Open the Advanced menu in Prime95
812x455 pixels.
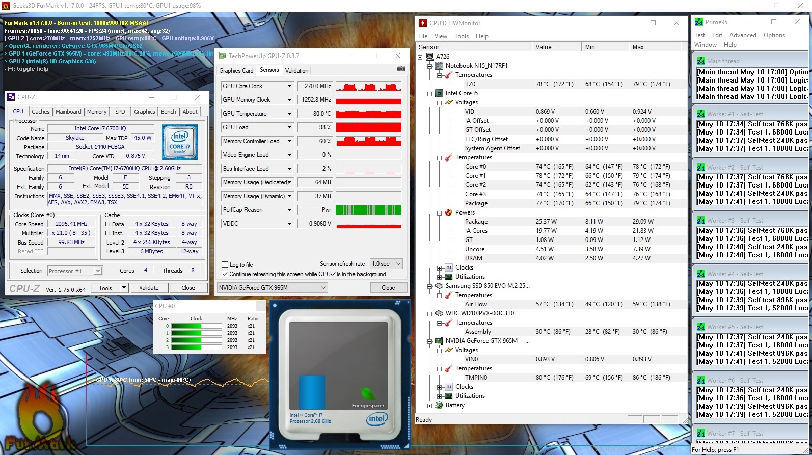click(x=742, y=35)
